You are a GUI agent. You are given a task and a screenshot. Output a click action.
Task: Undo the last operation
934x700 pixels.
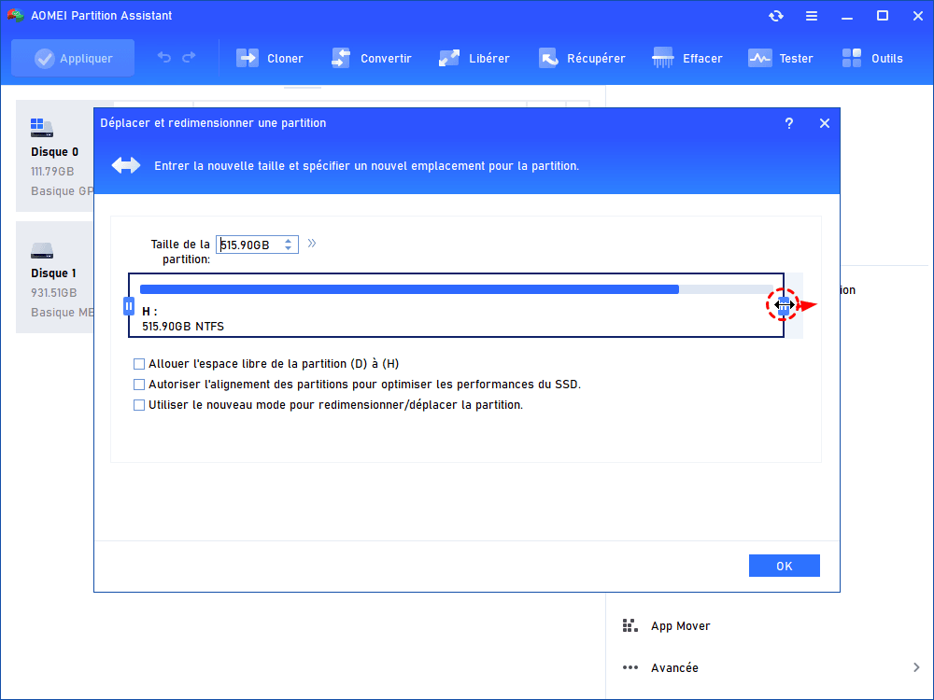click(x=163, y=58)
